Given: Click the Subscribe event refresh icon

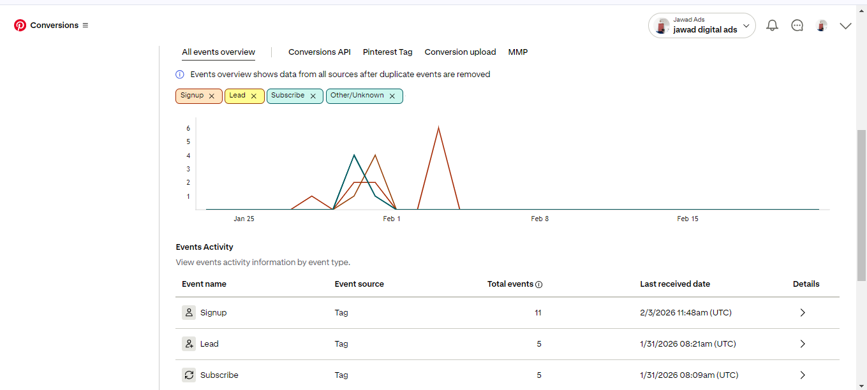Looking at the screenshot, I should coord(189,375).
